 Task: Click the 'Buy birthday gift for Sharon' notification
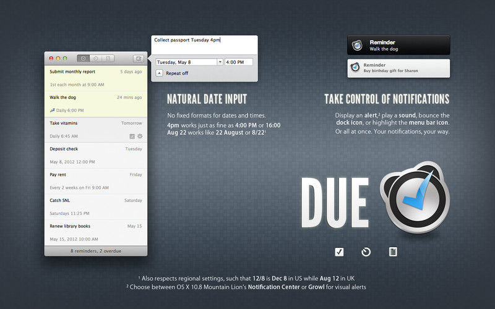398,68
